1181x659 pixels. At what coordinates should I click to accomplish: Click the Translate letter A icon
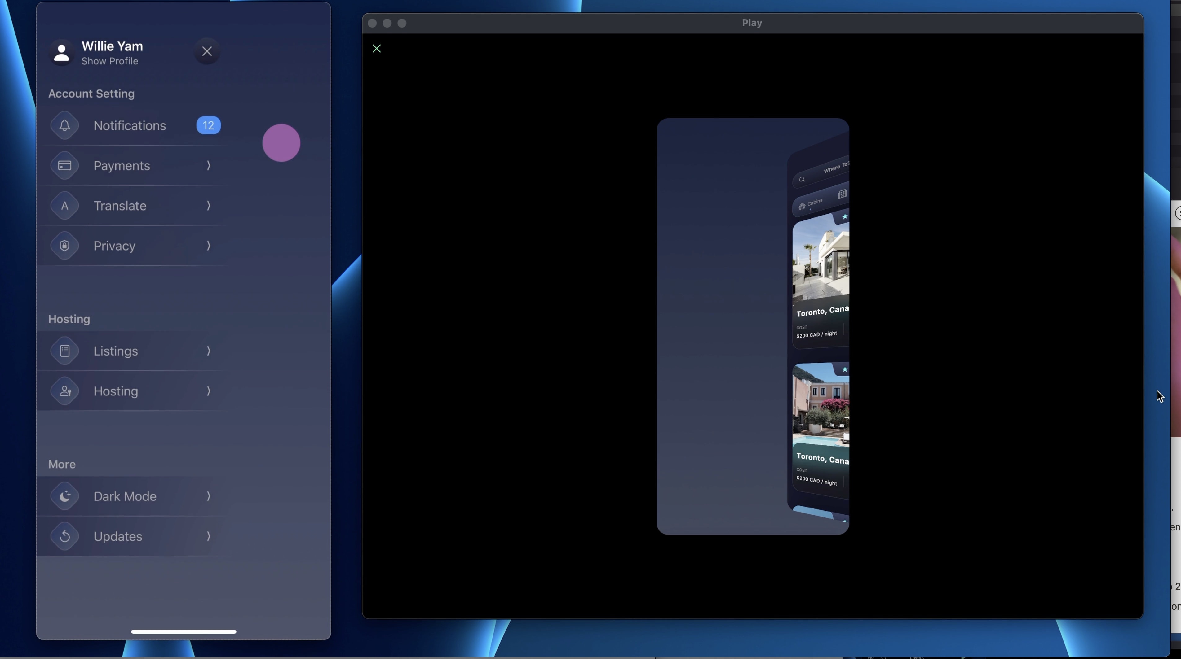pos(65,206)
